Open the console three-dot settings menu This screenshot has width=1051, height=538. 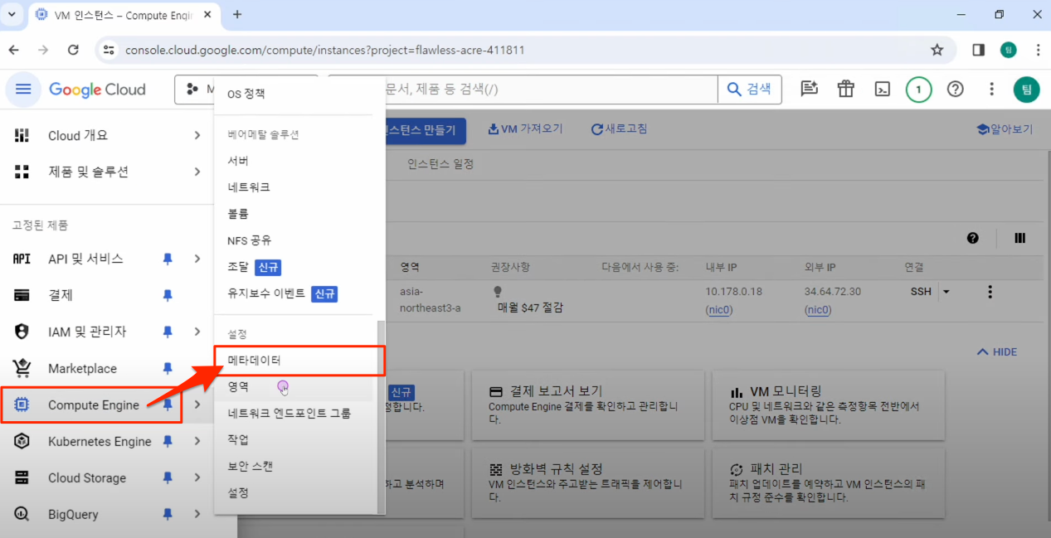point(991,90)
